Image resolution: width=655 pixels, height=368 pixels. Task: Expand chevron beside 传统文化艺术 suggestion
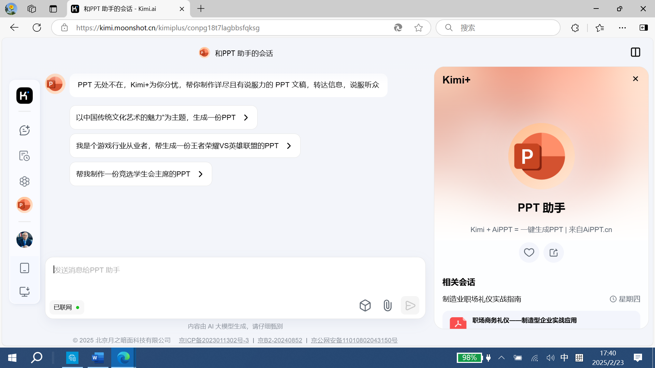[x=246, y=118]
